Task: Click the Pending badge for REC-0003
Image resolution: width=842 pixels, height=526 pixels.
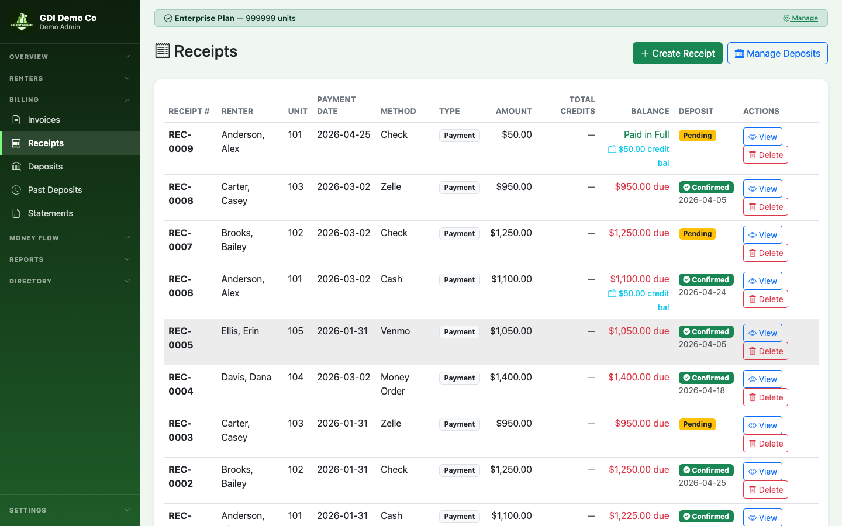Action: 697,424
